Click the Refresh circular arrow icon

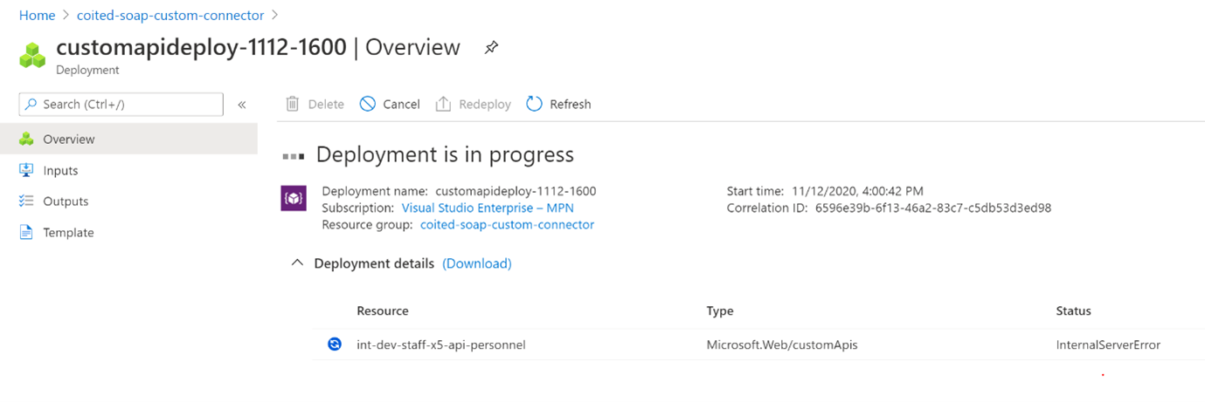point(534,104)
